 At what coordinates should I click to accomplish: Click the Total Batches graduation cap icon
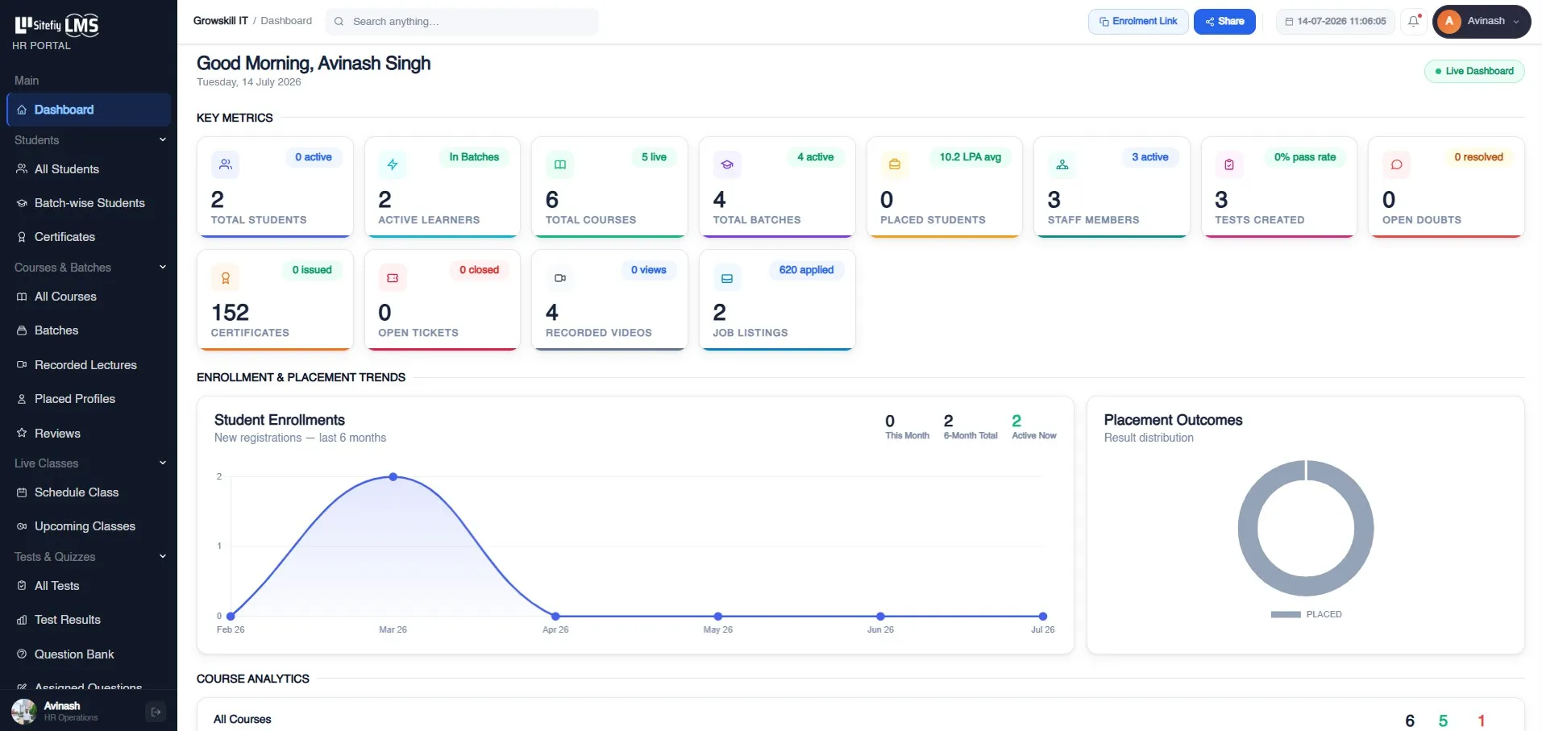[727, 164]
